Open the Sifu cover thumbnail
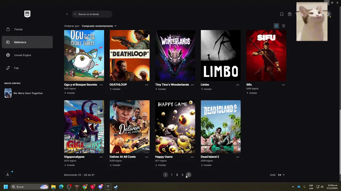 [266, 55]
